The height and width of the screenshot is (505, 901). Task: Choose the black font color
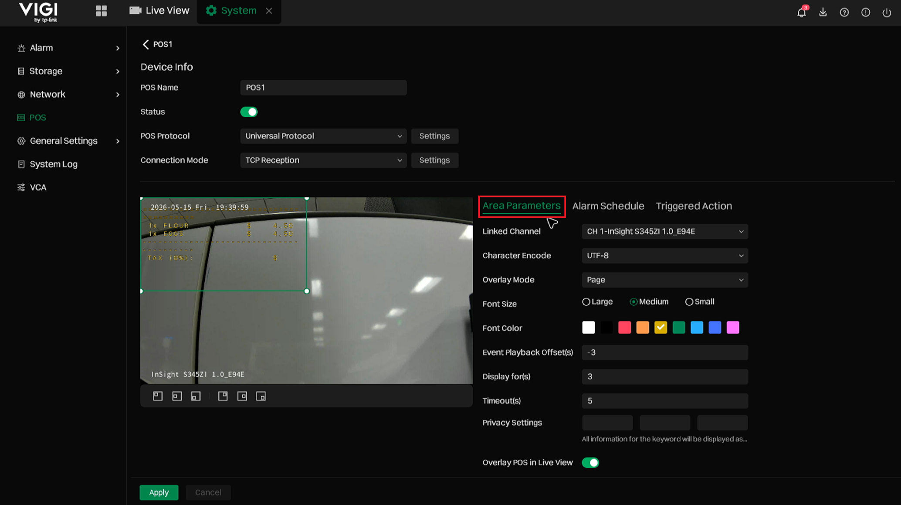tap(606, 328)
